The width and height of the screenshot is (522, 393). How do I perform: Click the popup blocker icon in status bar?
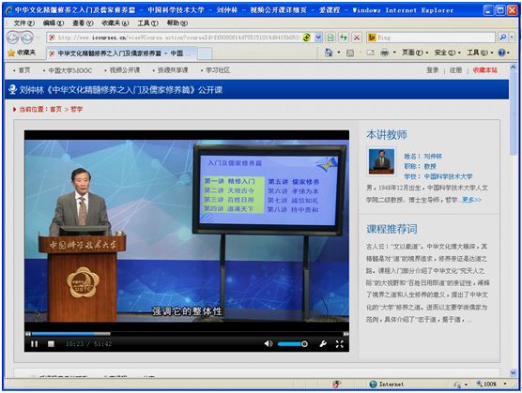[336, 384]
